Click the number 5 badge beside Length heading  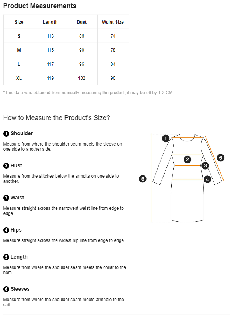6,257
